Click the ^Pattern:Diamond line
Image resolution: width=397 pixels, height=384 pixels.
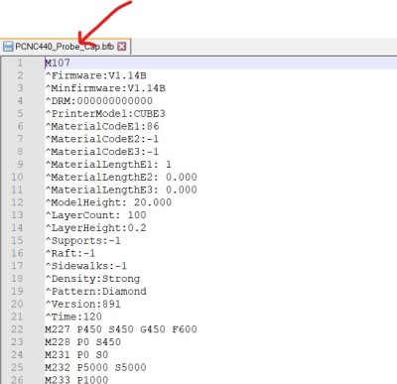(x=95, y=291)
